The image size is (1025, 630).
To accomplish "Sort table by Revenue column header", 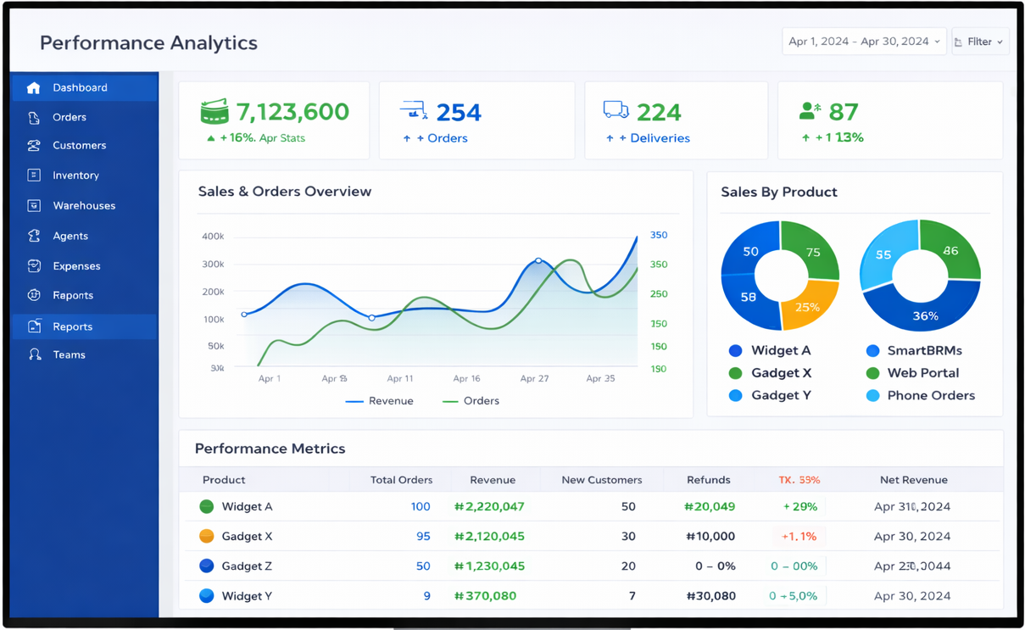I will [493, 480].
